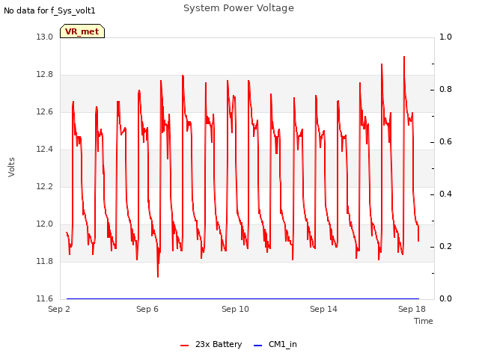Click the 11.6 left axis value

tap(45, 298)
